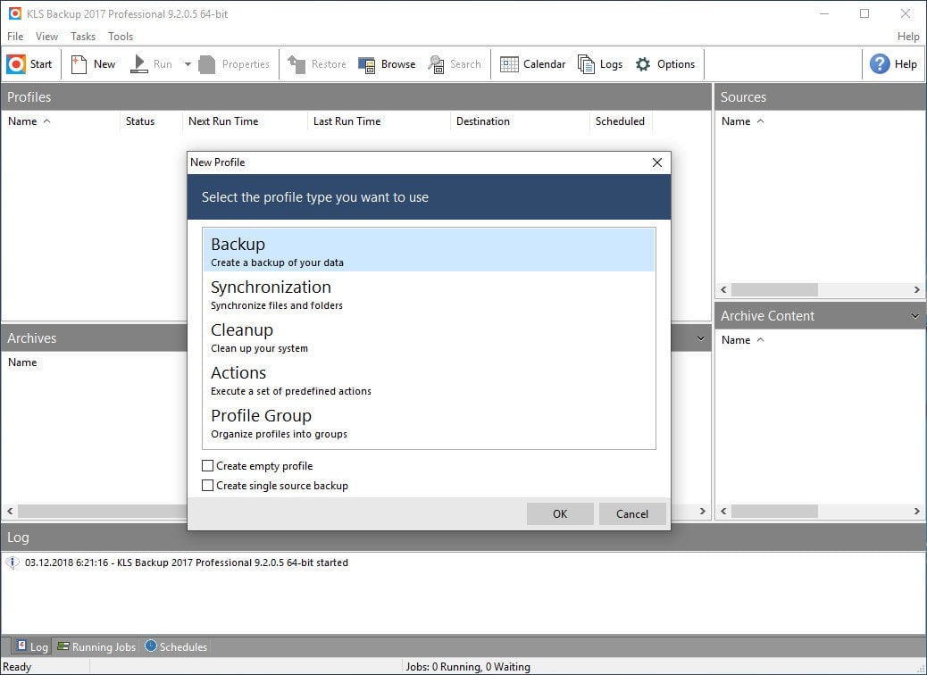Open Logs from the toolbar
Image resolution: width=927 pixels, height=675 pixels.
click(586, 64)
